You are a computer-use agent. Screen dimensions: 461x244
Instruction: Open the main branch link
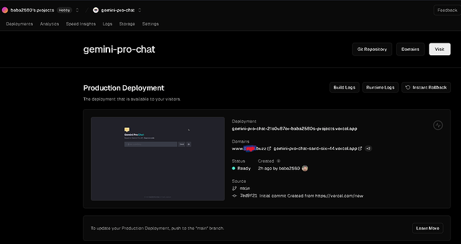(x=245, y=188)
